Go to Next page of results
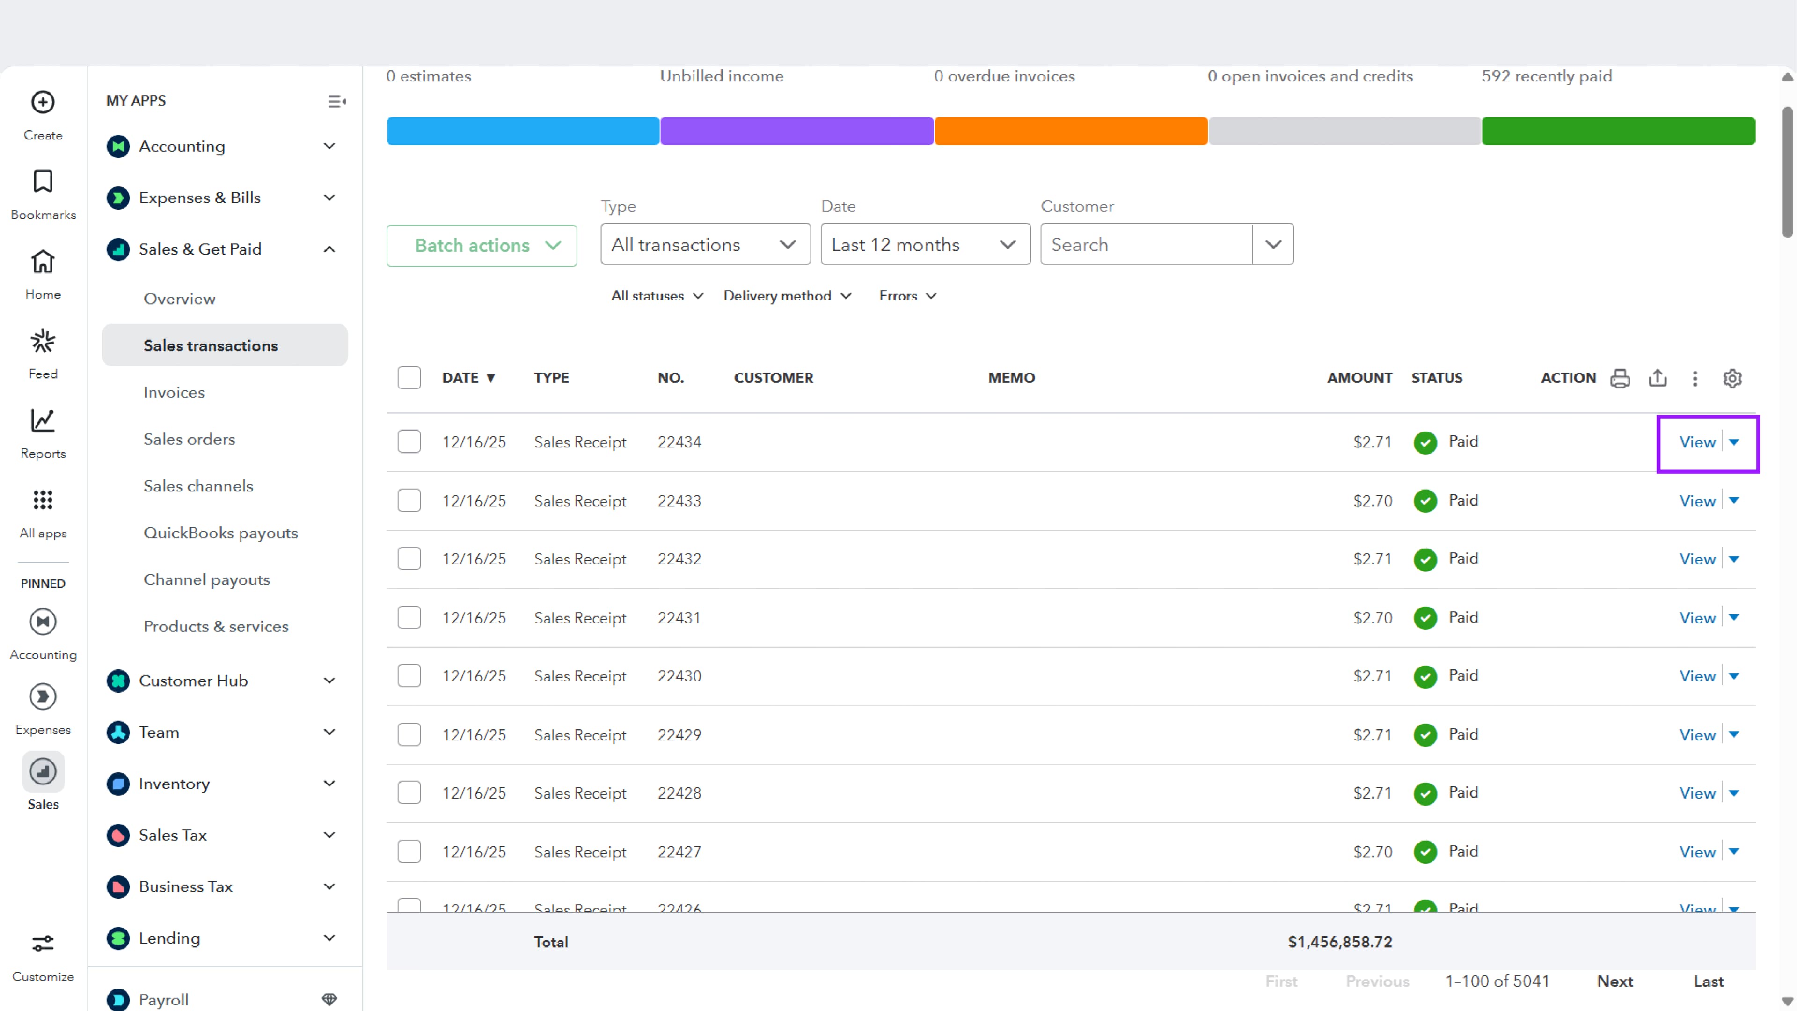This screenshot has height=1011, width=1797. [x=1615, y=981]
